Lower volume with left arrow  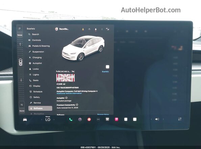click(151, 119)
